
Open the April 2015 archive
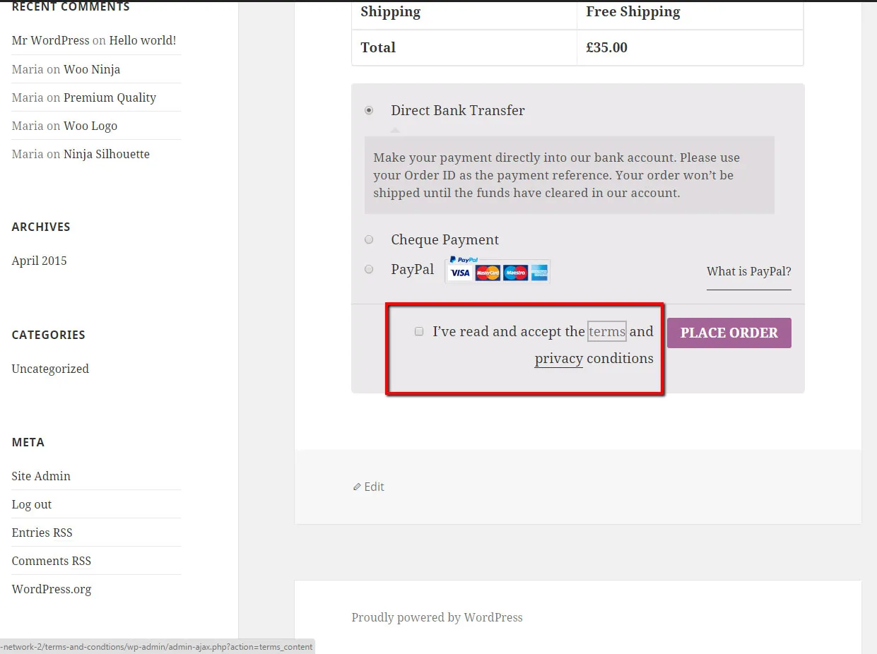click(x=39, y=261)
